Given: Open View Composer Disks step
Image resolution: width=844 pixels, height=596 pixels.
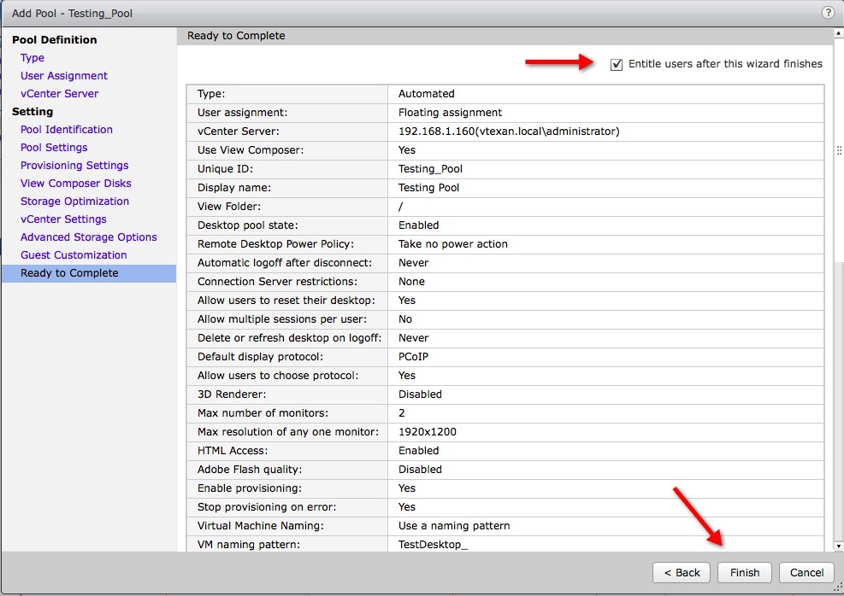Looking at the screenshot, I should tap(76, 184).
